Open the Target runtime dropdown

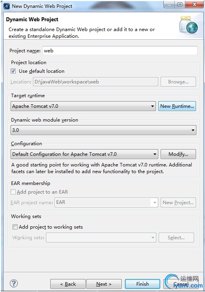tap(83, 106)
